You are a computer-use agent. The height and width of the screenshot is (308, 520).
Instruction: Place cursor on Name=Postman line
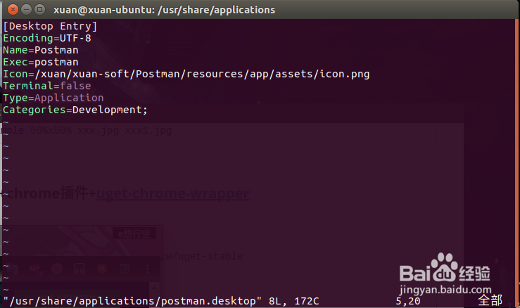pyautogui.click(x=40, y=50)
